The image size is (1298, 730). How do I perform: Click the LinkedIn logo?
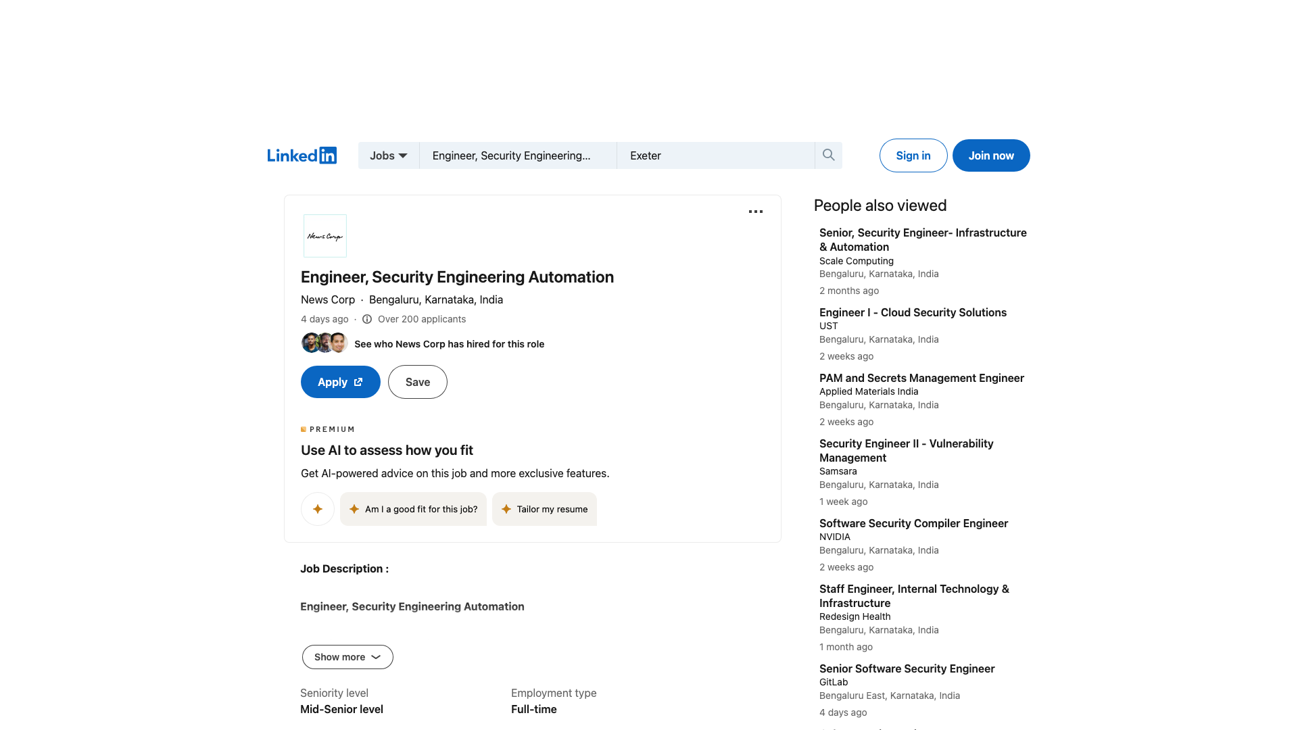click(x=302, y=155)
